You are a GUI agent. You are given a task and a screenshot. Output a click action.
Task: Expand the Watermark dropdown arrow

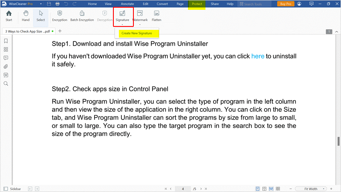point(140,25)
